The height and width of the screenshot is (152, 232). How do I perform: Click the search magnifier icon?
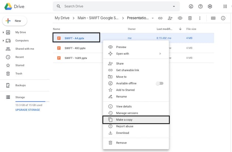pyautogui.click(x=59, y=6)
